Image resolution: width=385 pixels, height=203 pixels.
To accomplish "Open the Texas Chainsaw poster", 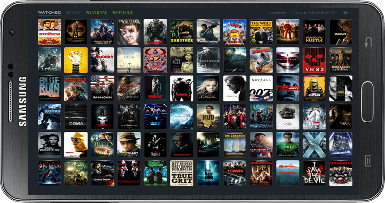I will (129, 89).
